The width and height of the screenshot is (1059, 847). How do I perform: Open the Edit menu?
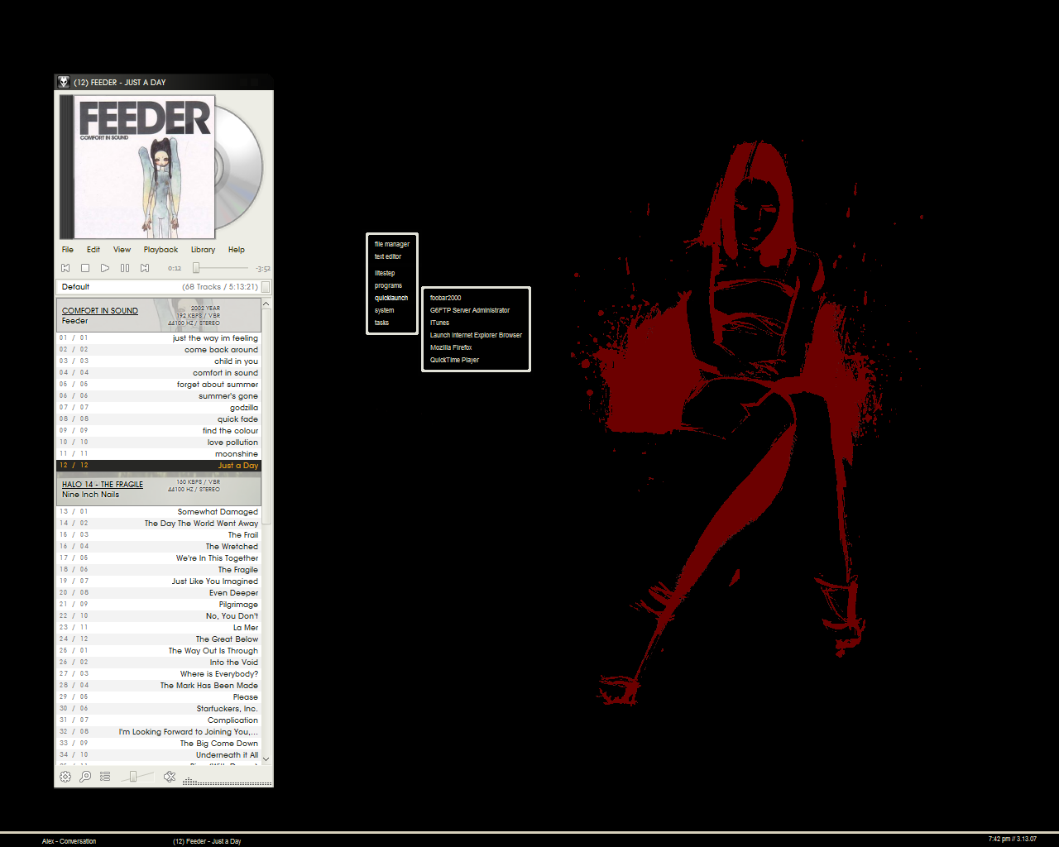[93, 250]
